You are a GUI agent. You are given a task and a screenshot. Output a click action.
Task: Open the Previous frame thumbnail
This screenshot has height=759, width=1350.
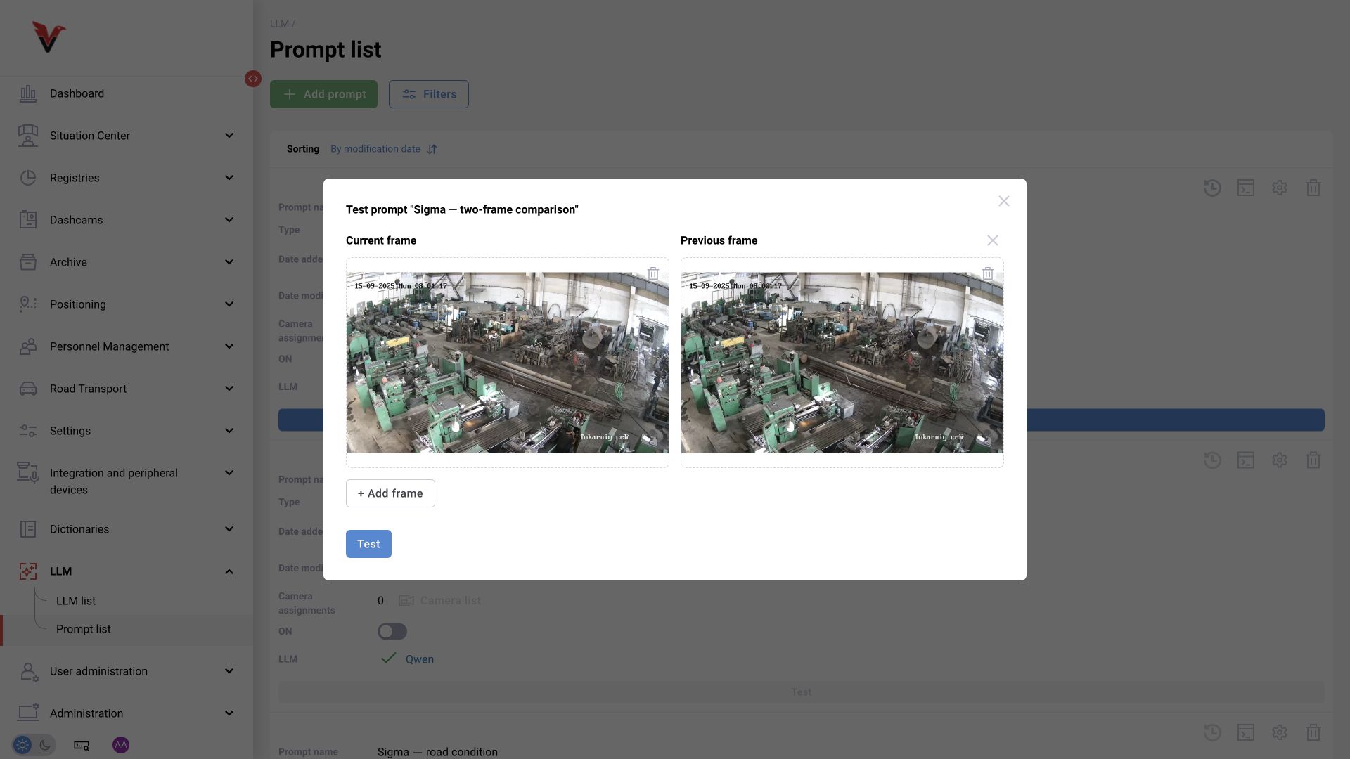[x=842, y=363]
